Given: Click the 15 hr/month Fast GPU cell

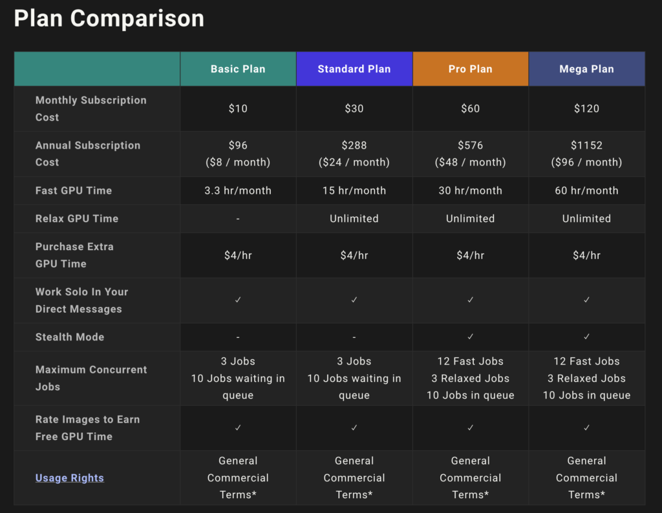Looking at the screenshot, I should [354, 191].
